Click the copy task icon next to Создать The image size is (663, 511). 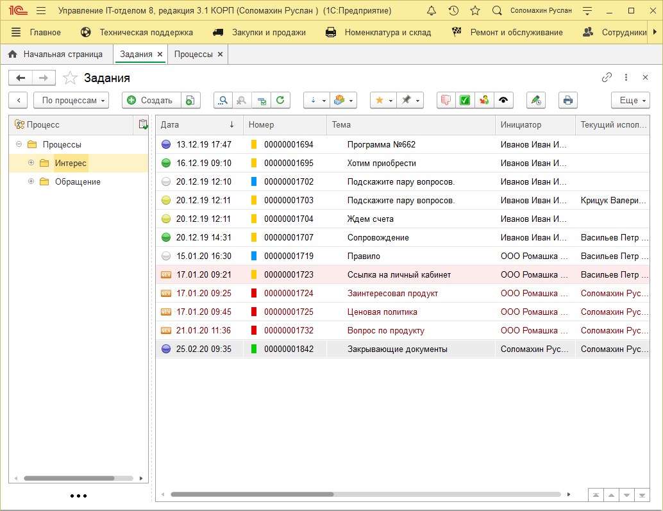(x=190, y=100)
